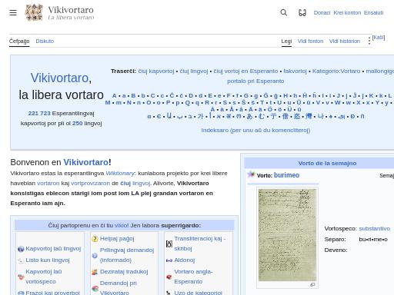Click the Kaŝi hide toggle
This screenshot has width=394, height=295.
(x=379, y=38)
